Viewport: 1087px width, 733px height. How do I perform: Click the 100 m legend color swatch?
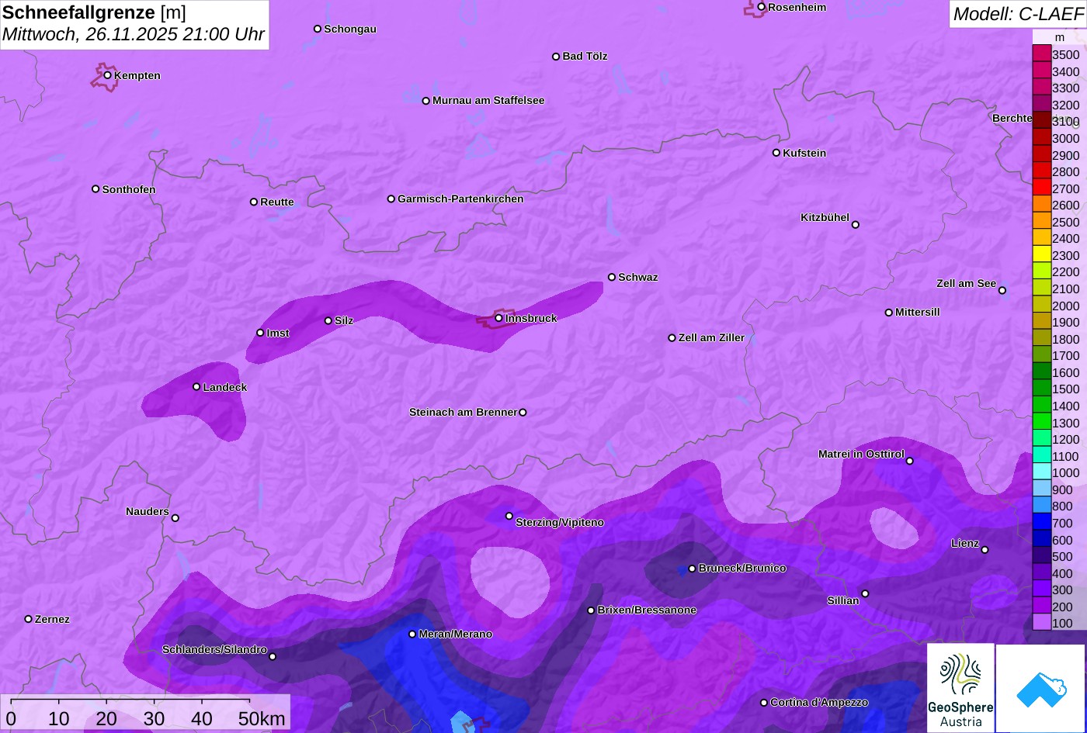tap(1041, 622)
